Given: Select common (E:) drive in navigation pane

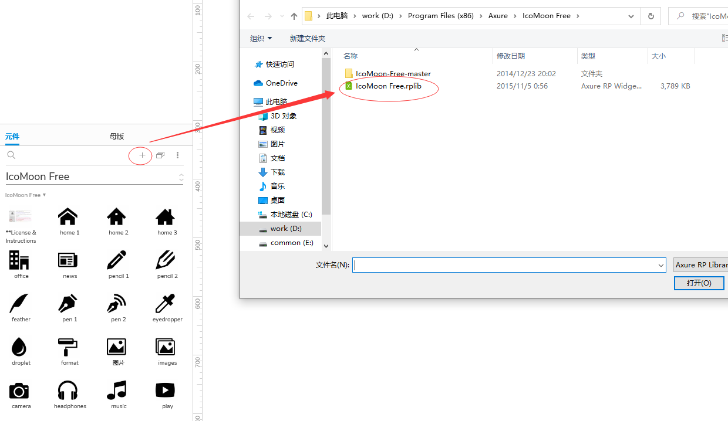Looking at the screenshot, I should (292, 243).
